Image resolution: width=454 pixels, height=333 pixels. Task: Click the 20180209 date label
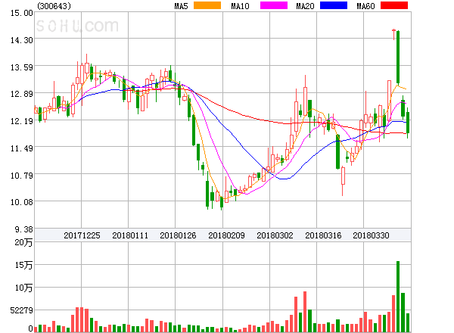pos(226,235)
